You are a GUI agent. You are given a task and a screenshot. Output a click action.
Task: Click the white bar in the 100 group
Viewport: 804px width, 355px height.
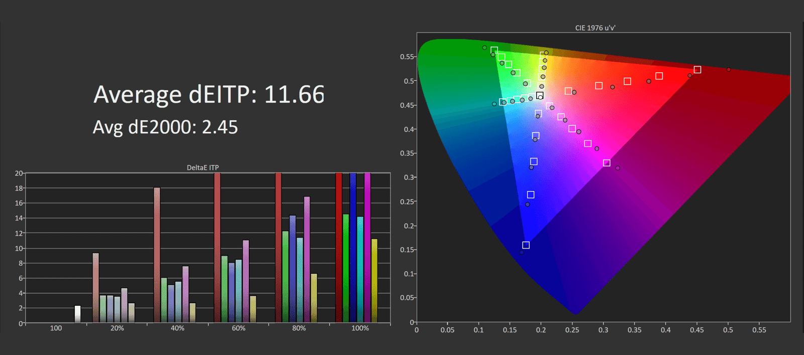tap(77, 314)
